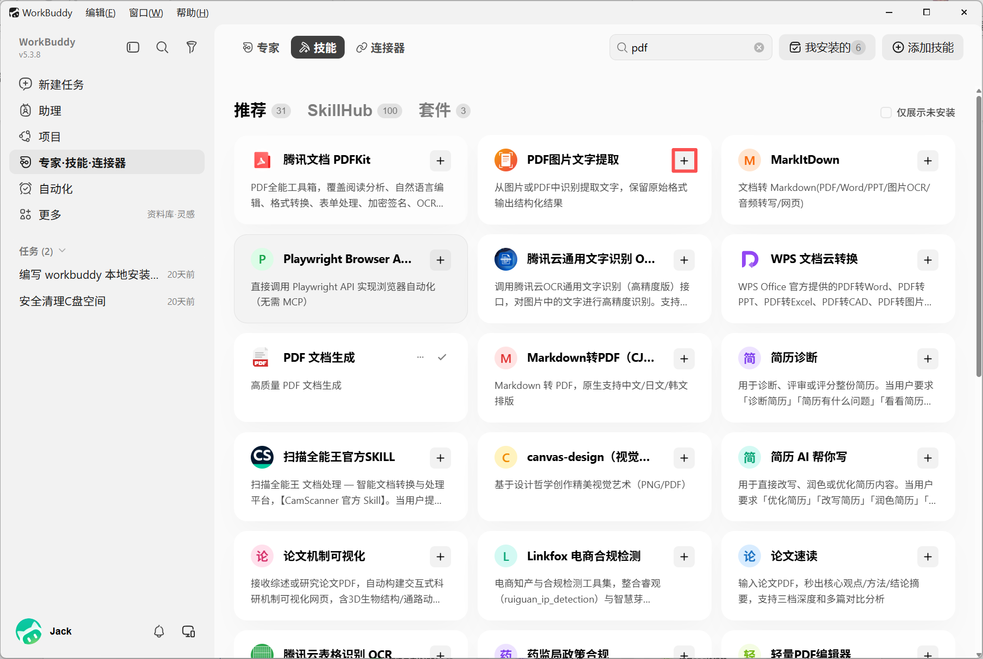Click the 扫描全能王 CS logo thumbnail
This screenshot has height=659, width=983.
click(262, 457)
